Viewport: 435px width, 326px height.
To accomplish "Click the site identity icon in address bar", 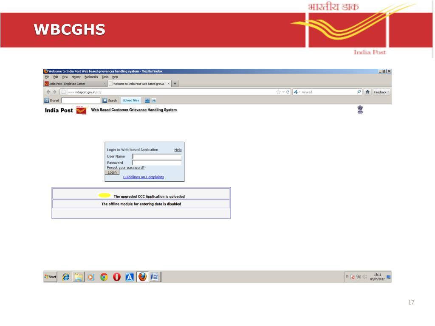I will click(64, 92).
